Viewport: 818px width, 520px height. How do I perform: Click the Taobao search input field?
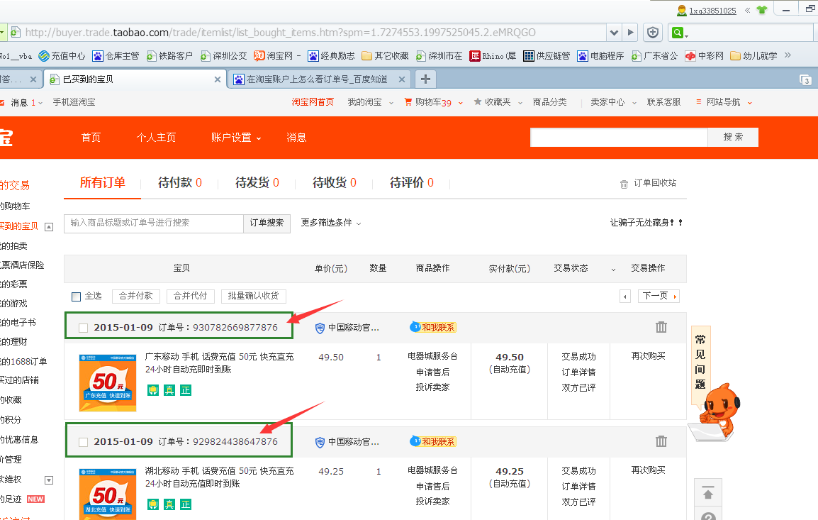[619, 138]
